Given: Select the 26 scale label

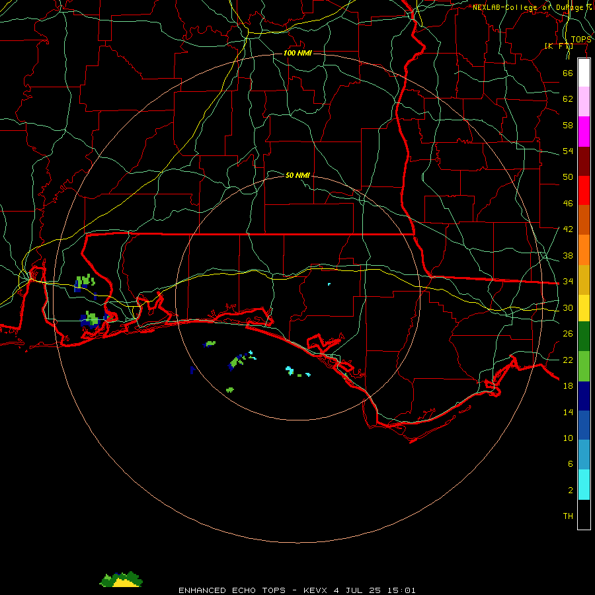Looking at the screenshot, I should click(x=568, y=334).
